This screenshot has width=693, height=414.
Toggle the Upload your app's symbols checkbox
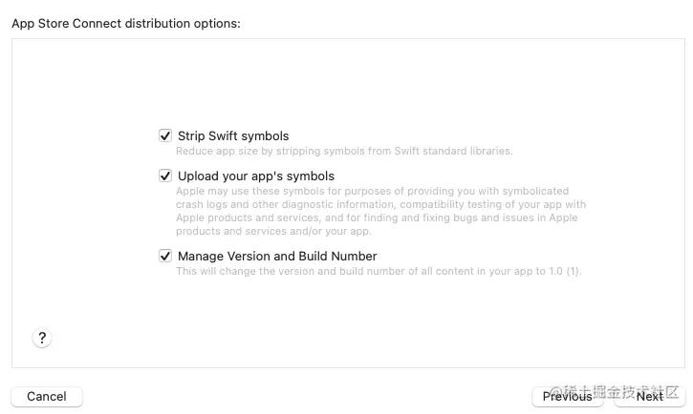[165, 176]
